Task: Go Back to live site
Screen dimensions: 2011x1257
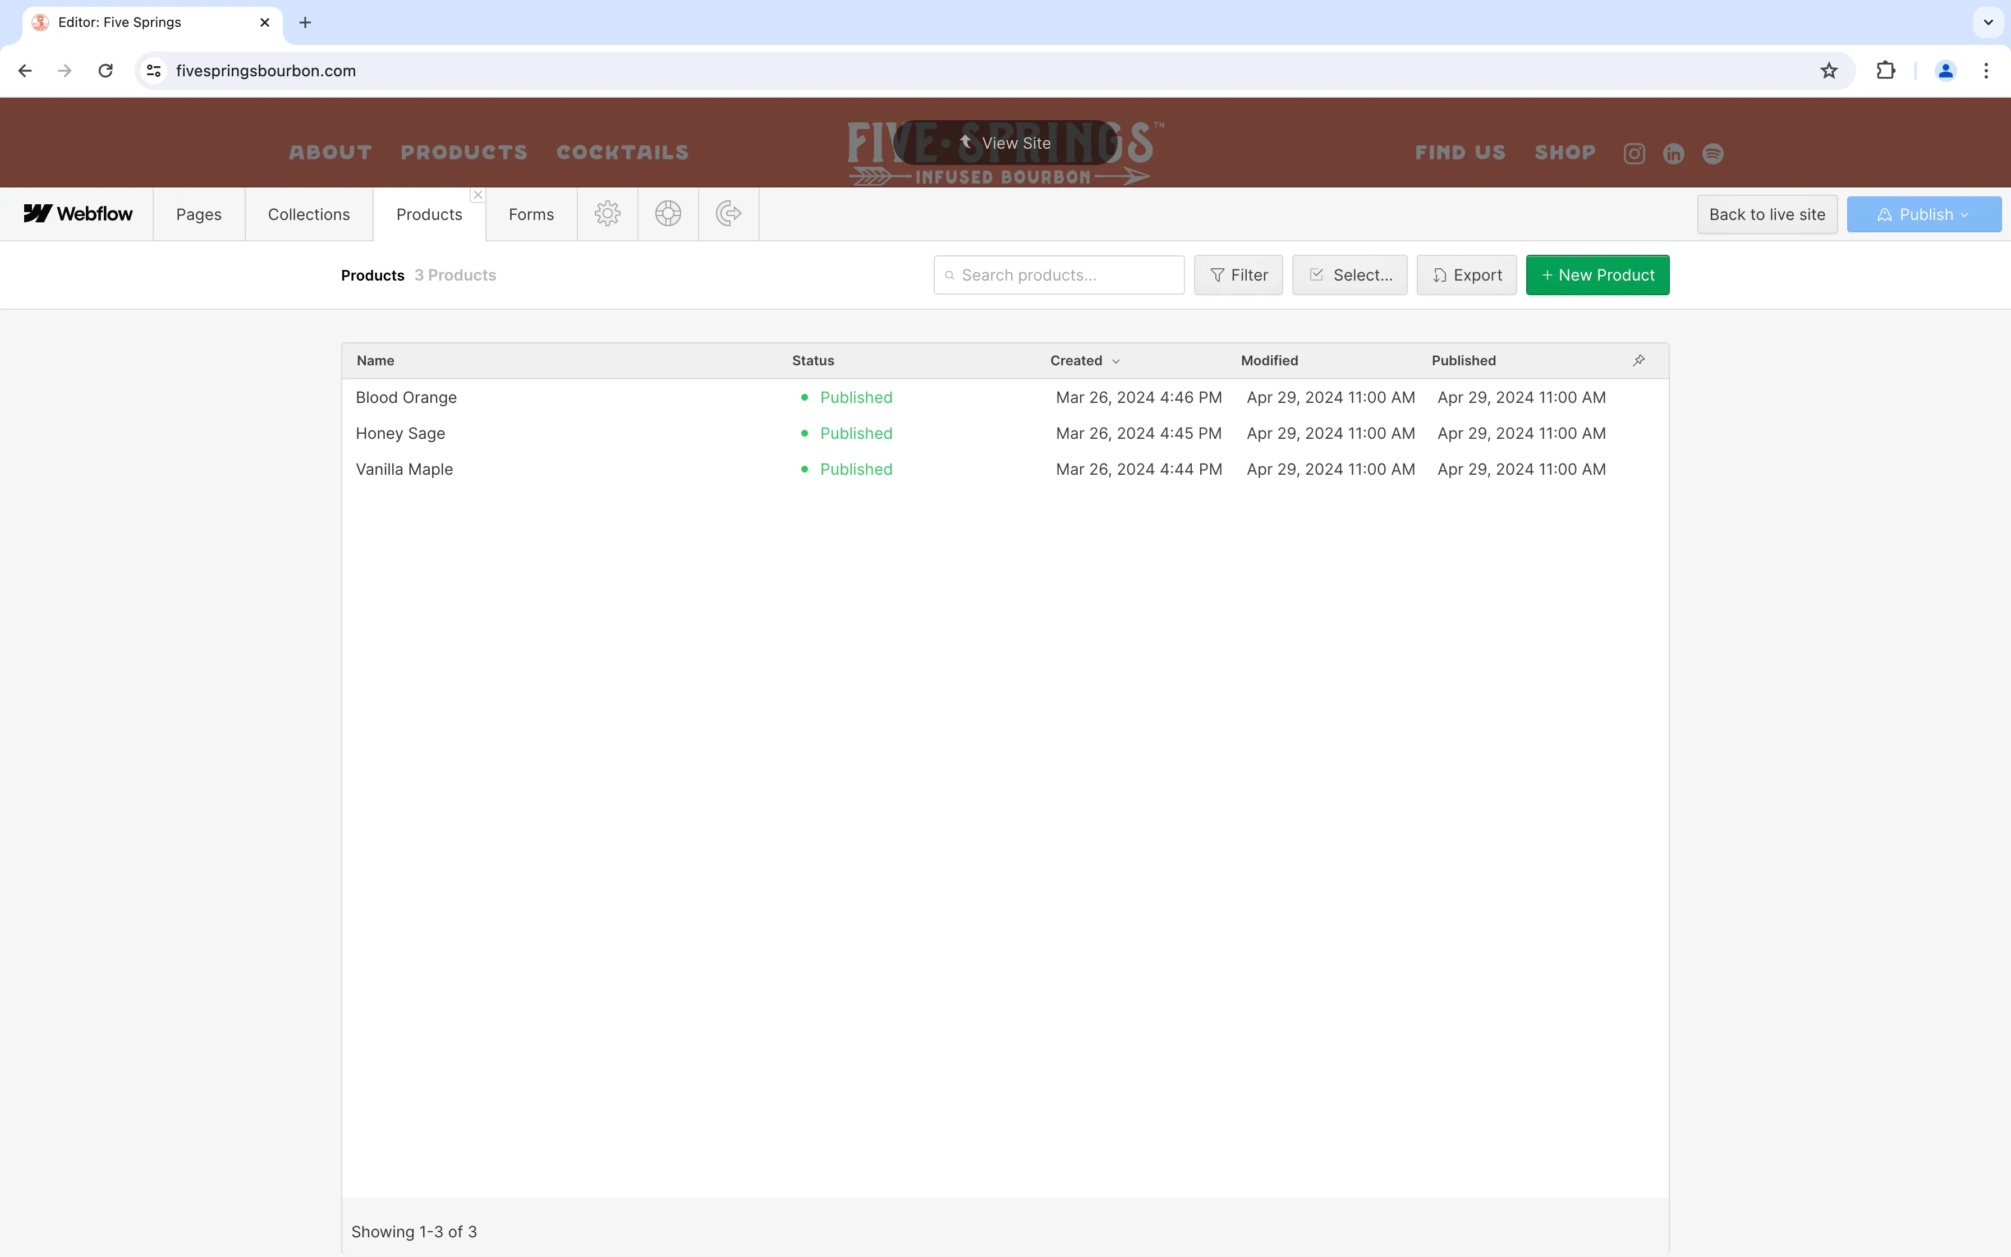Action: pyautogui.click(x=1767, y=214)
